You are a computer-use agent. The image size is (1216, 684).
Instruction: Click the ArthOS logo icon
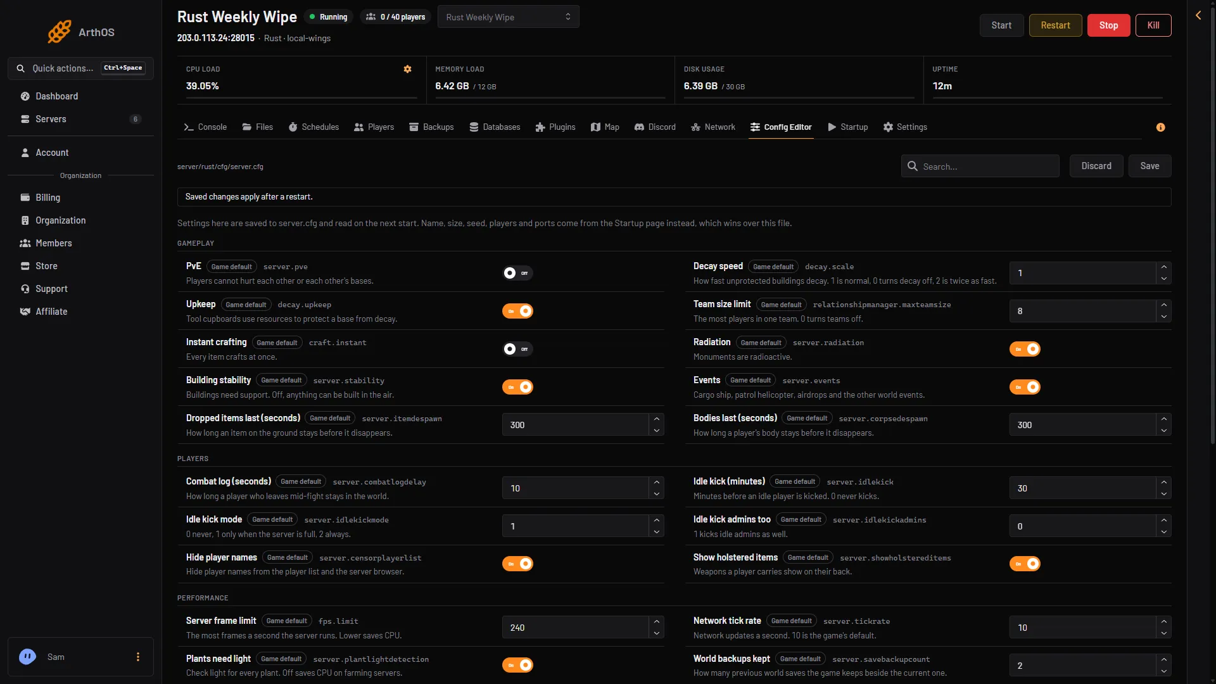(x=60, y=32)
